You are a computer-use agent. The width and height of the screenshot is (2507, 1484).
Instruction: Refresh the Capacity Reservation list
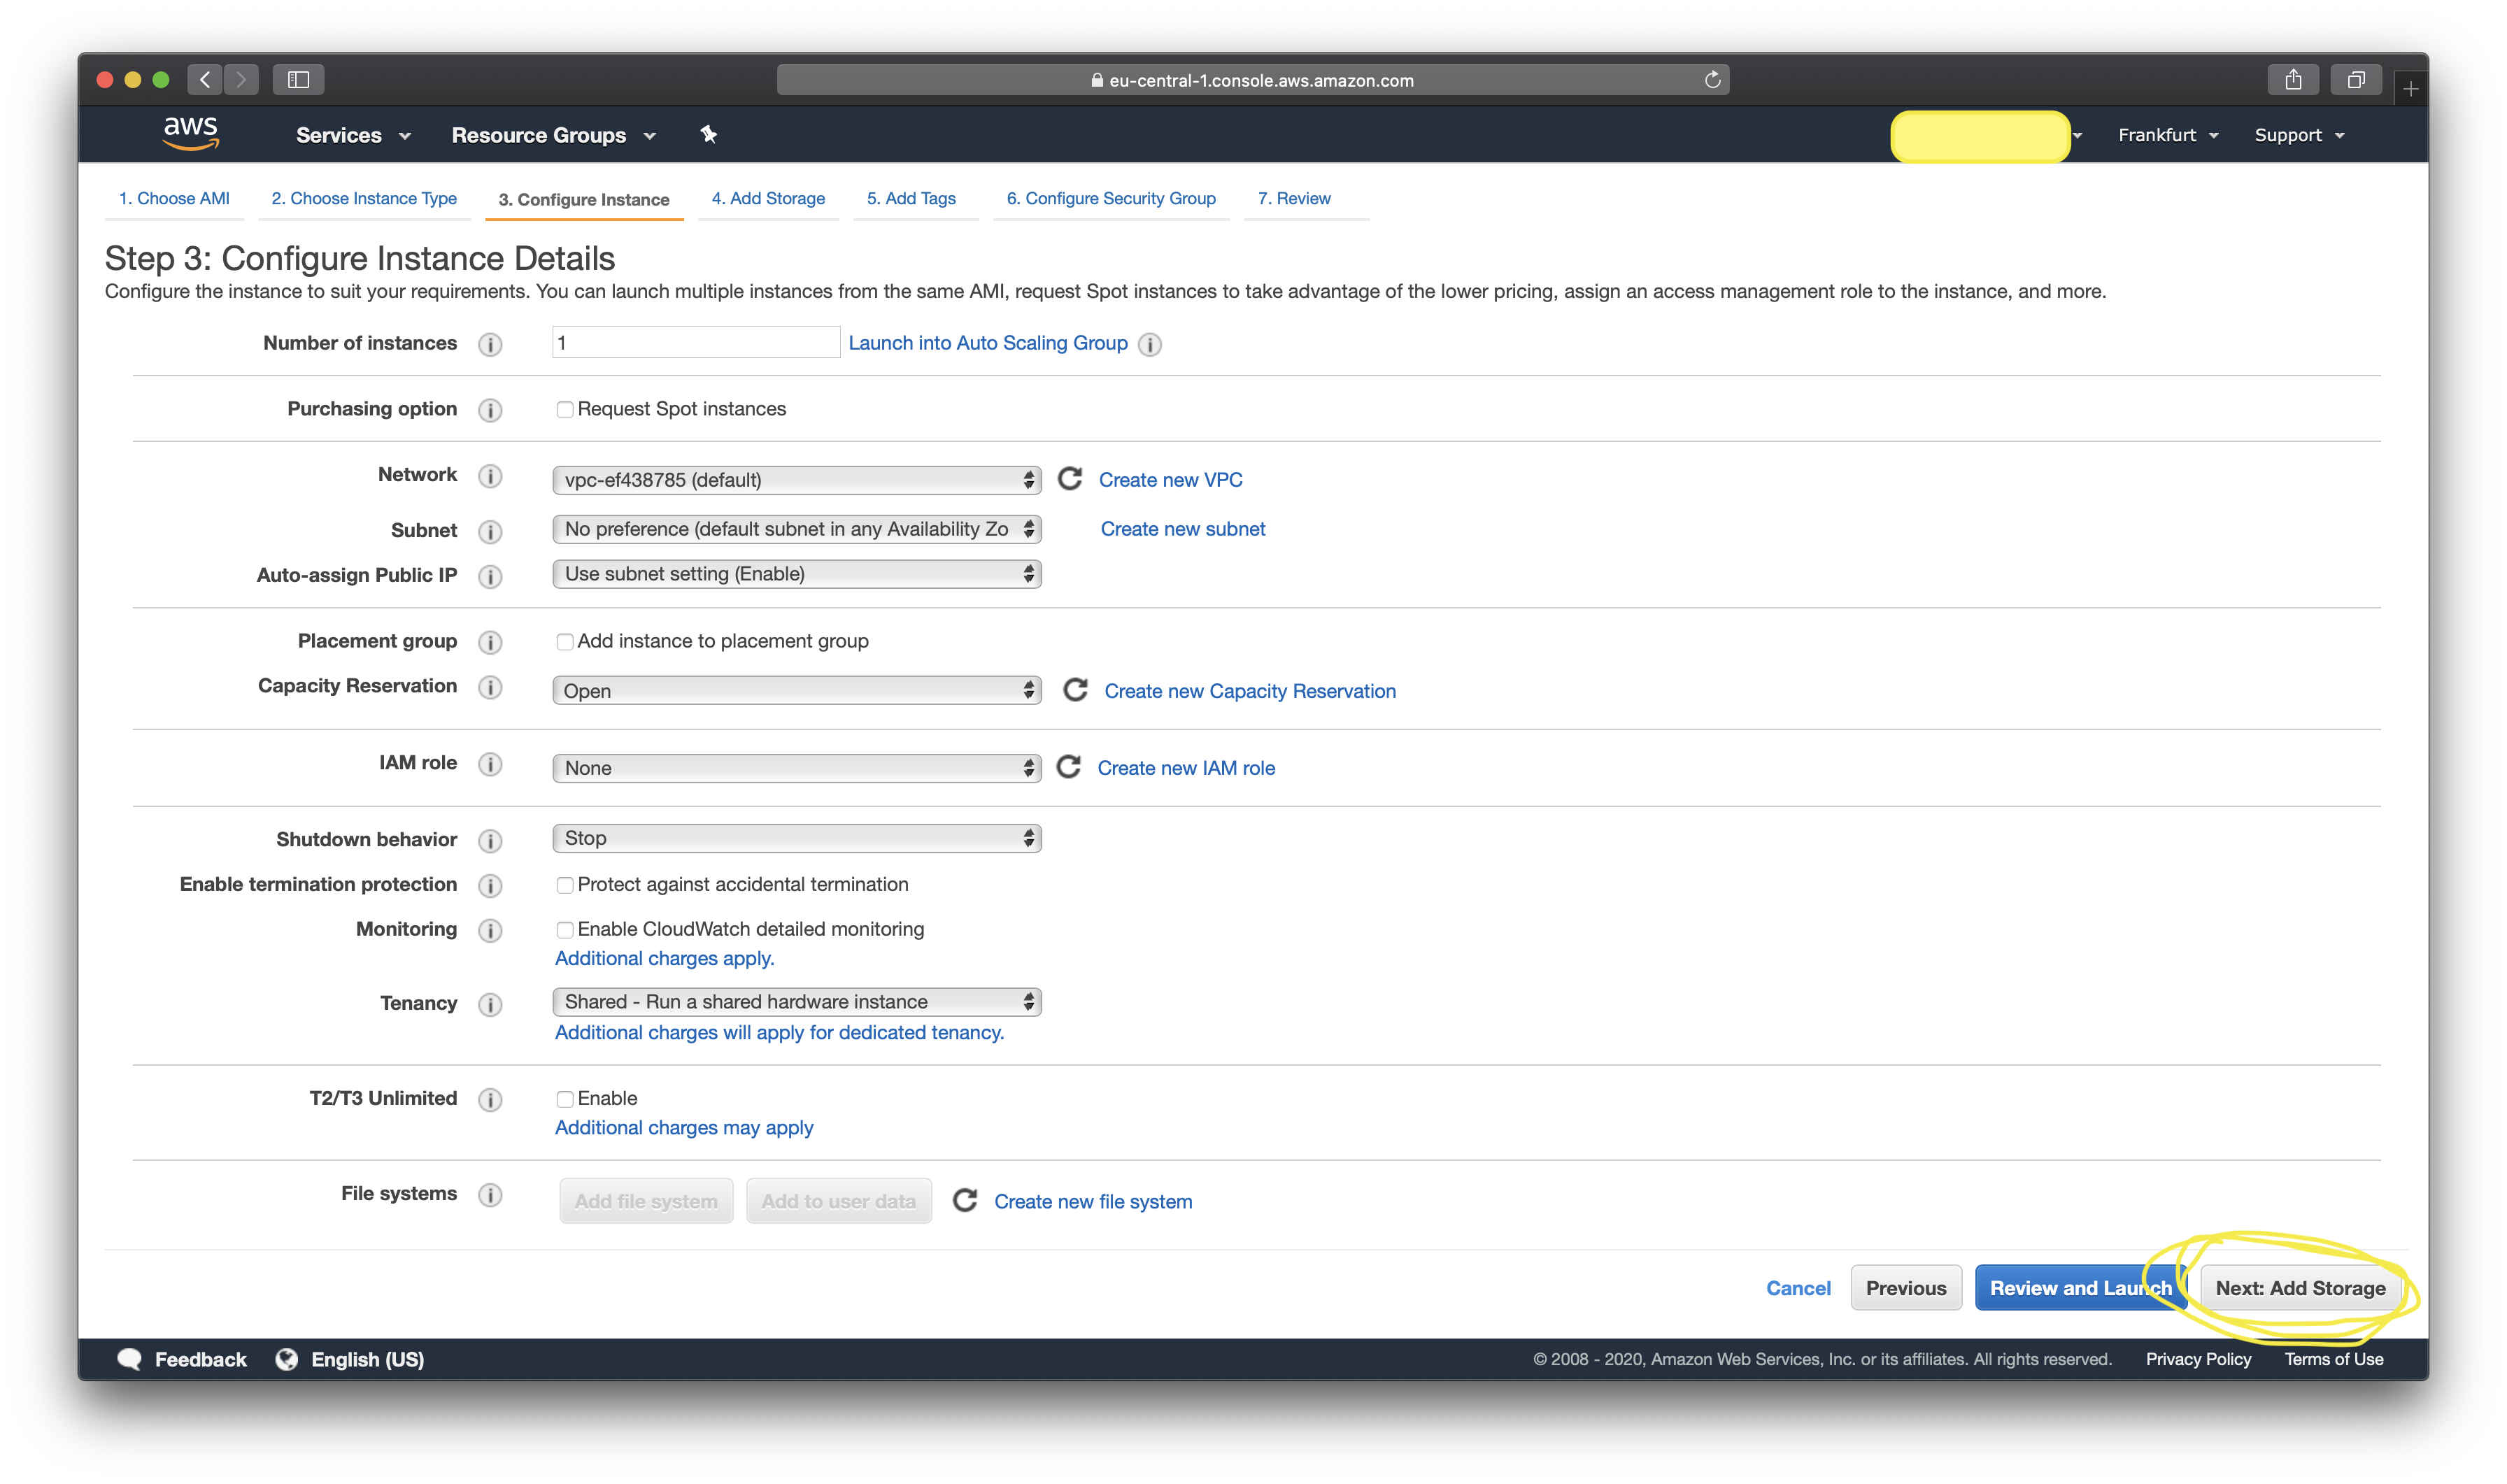pos(1075,690)
